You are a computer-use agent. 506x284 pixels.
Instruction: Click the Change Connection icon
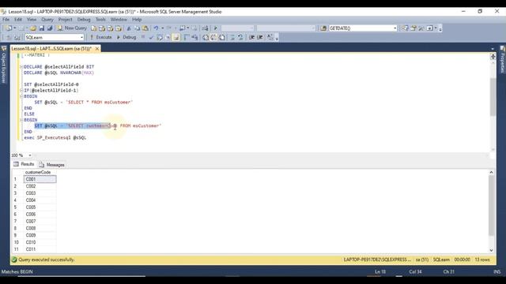pos(17,37)
